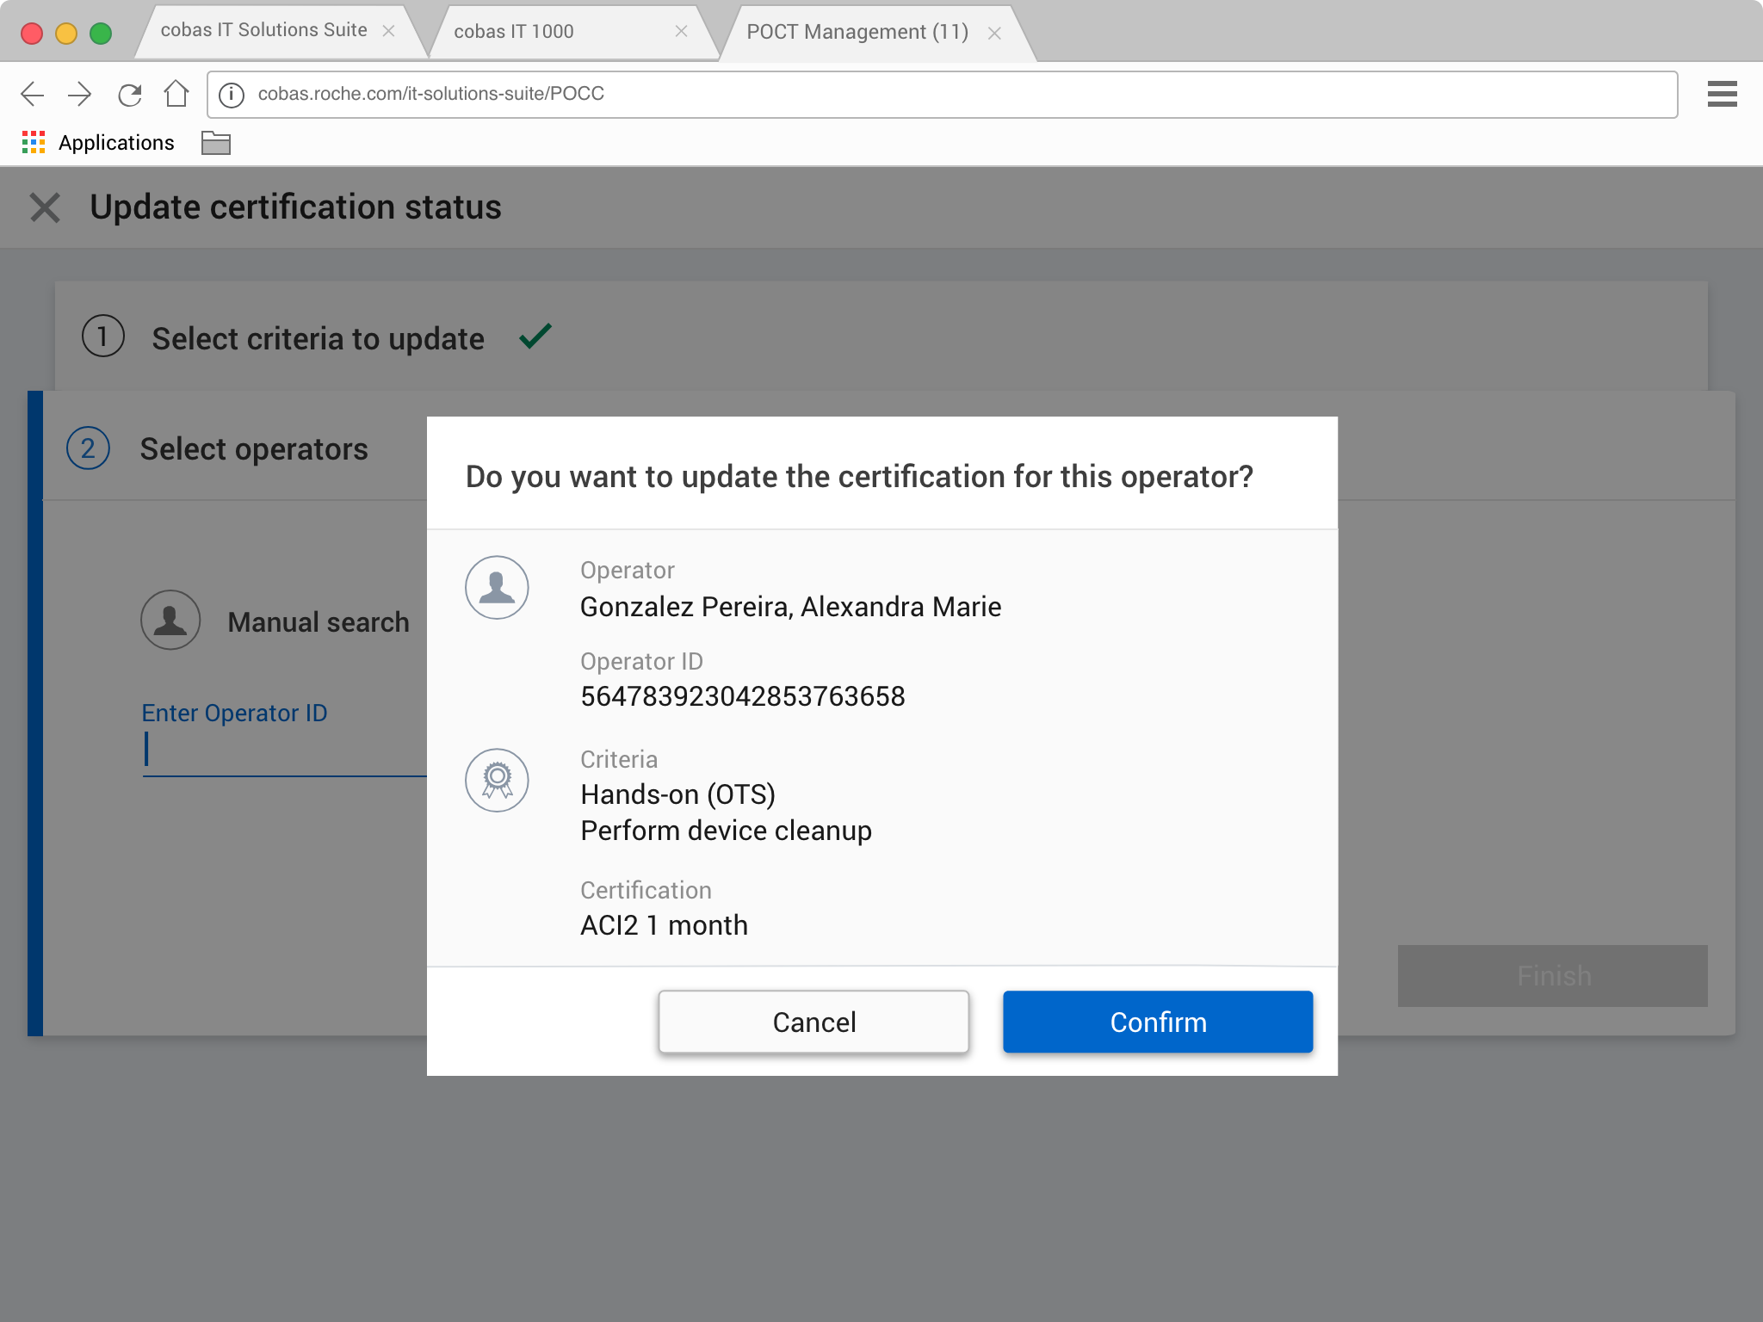Open the bookmarks folder icon
The height and width of the screenshot is (1322, 1763).
coord(215,143)
